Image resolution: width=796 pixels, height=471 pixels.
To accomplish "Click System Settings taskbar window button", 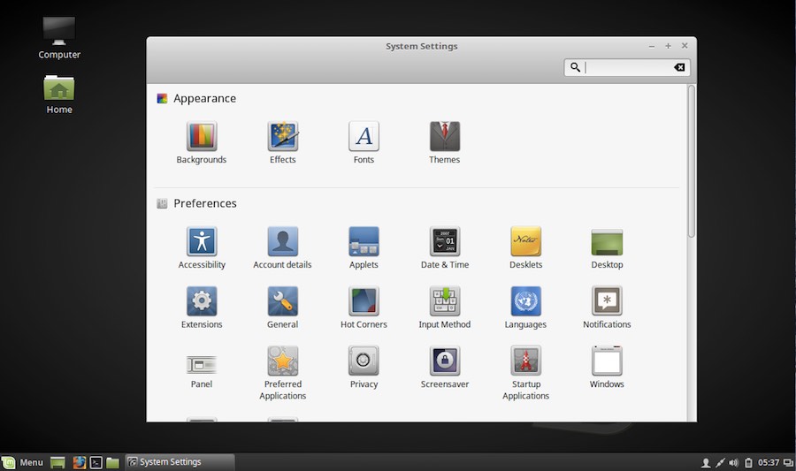I will [180, 462].
